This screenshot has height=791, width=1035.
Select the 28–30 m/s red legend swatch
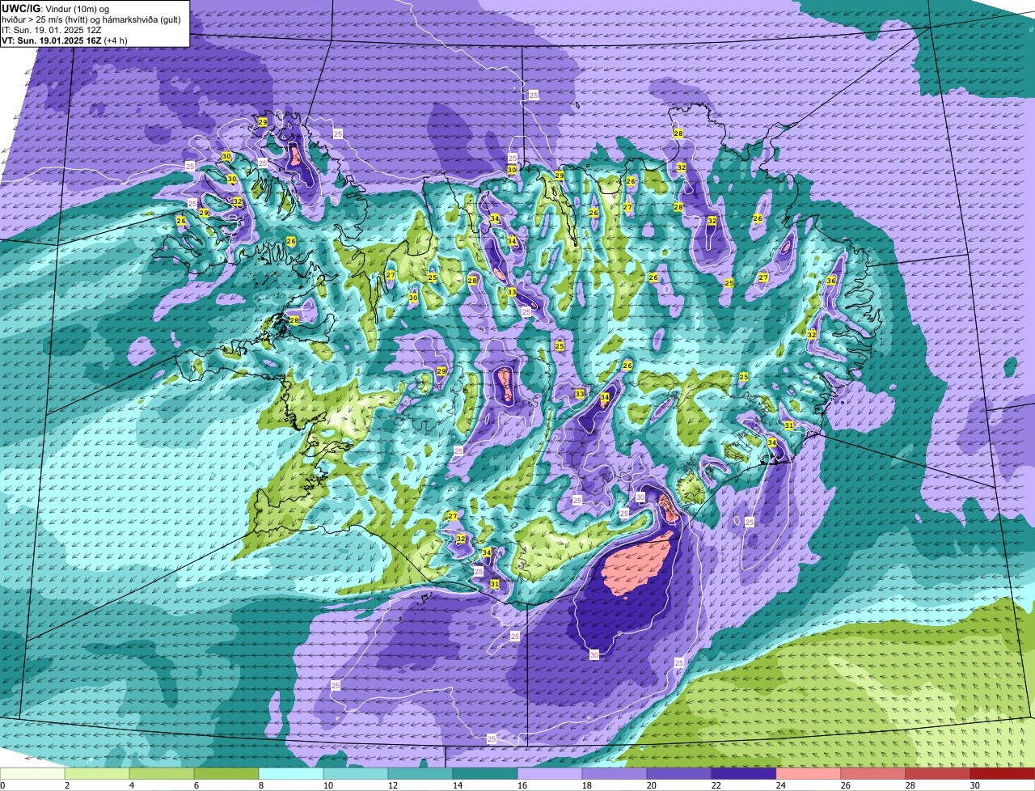(x=938, y=773)
